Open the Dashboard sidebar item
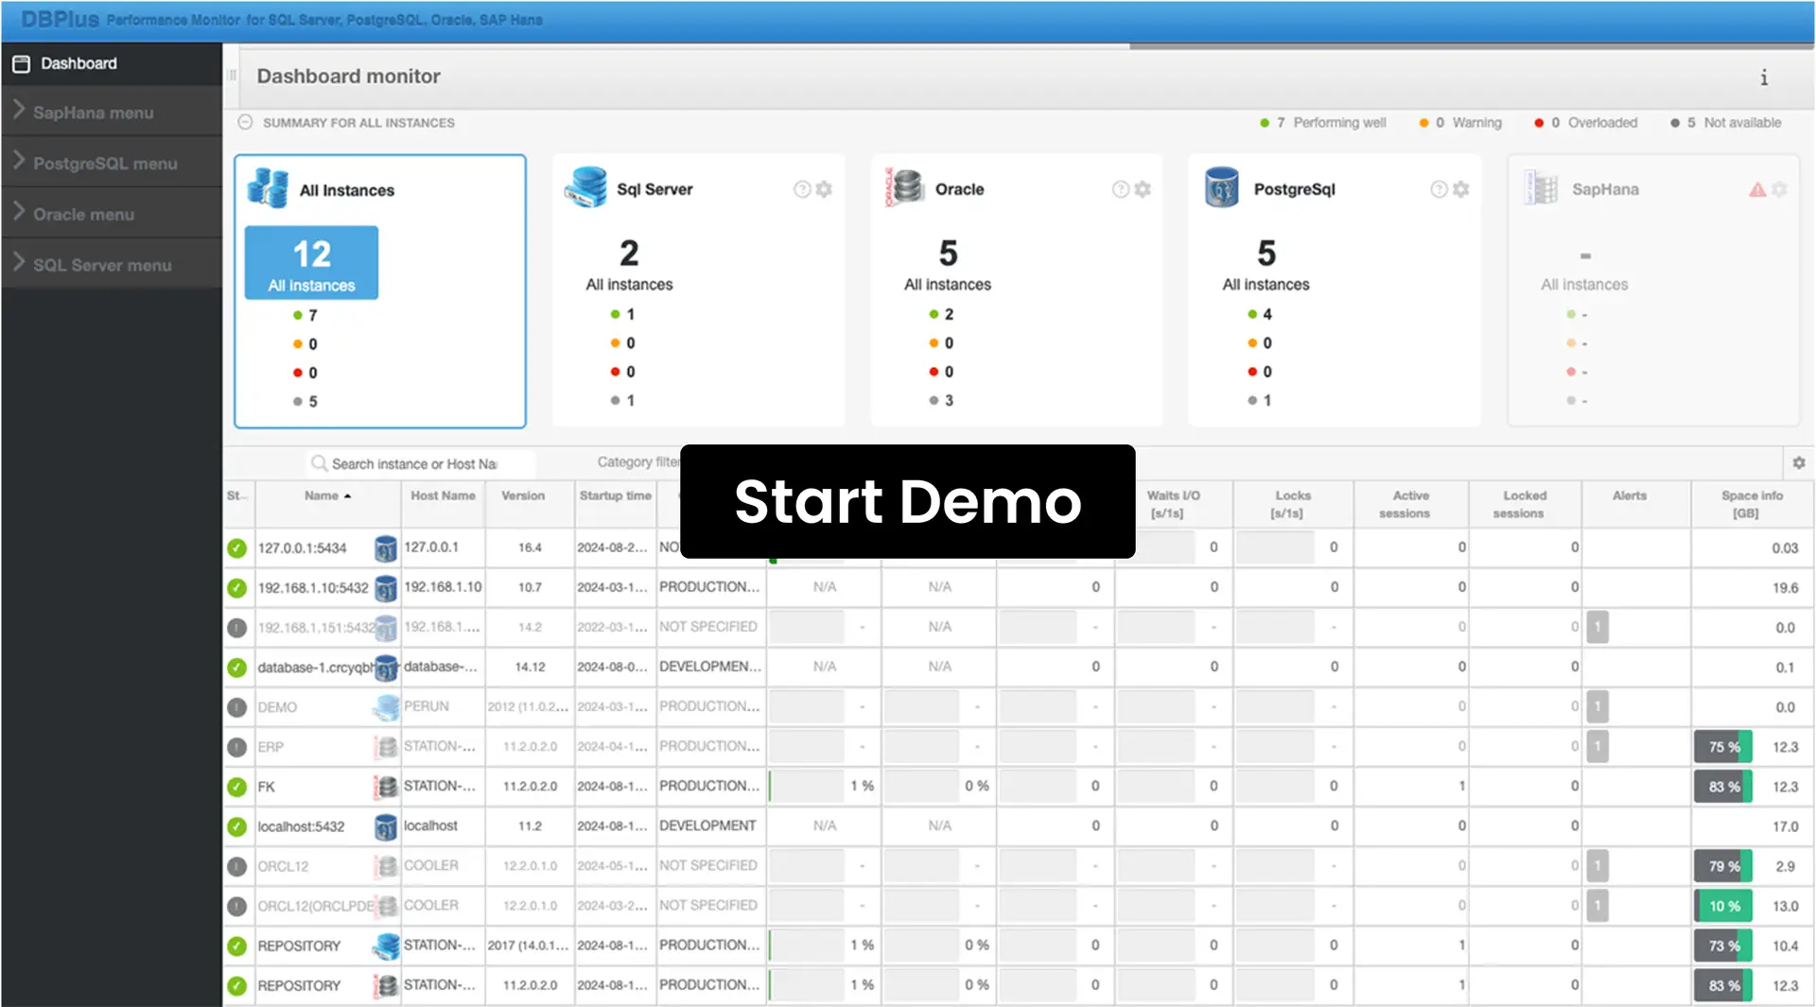 tap(112, 63)
